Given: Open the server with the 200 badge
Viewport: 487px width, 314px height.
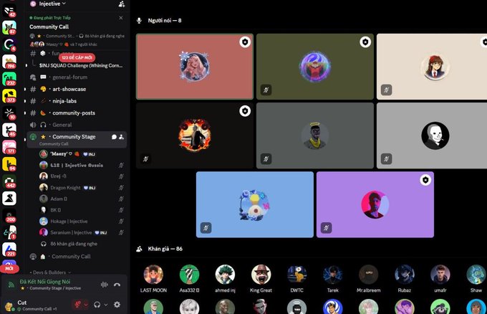Looking at the screenshot, I should point(9,216).
